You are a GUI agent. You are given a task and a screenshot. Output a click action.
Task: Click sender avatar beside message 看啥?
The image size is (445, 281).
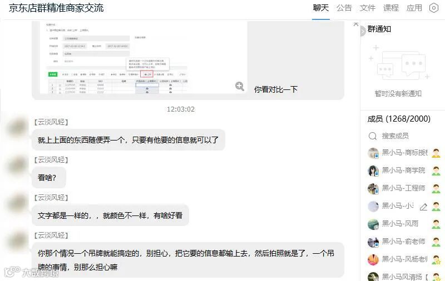pos(18,165)
